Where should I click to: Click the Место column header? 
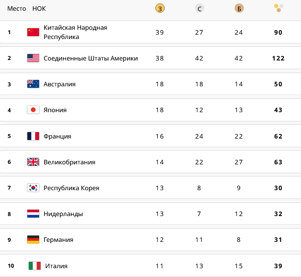17,8
